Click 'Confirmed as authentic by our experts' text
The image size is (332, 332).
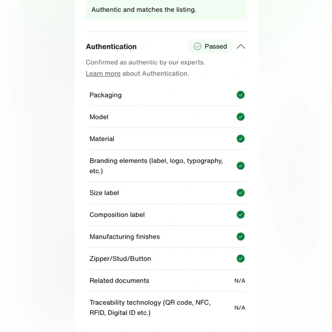point(145,62)
